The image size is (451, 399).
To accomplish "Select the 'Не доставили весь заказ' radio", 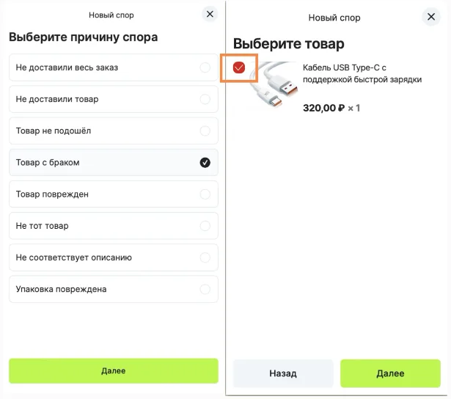I will click(x=205, y=67).
